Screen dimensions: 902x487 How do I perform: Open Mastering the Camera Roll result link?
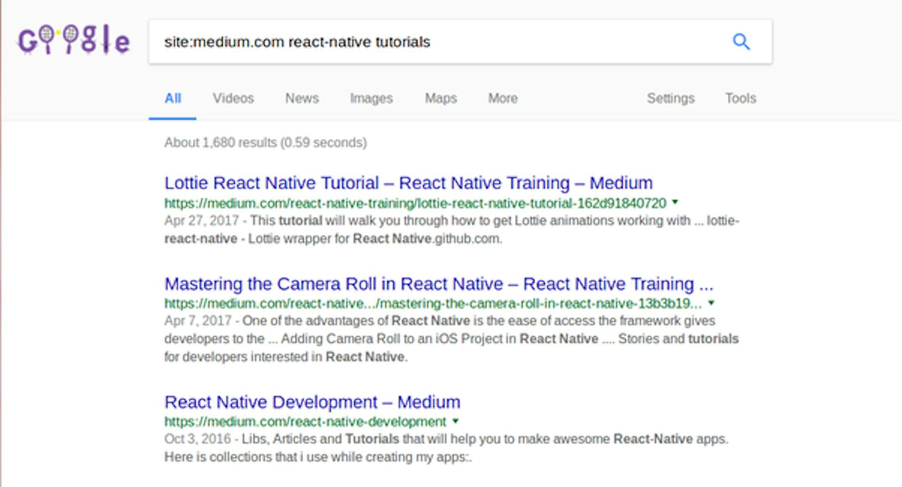pyautogui.click(x=439, y=284)
